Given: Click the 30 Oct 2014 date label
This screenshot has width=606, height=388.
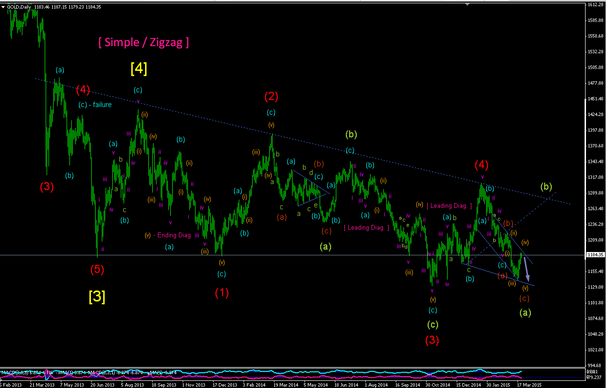Looking at the screenshot, I should tap(438, 384).
